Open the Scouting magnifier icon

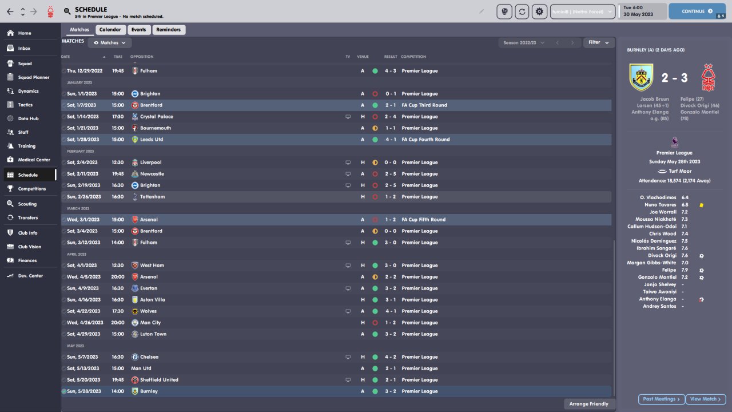pyautogui.click(x=10, y=204)
